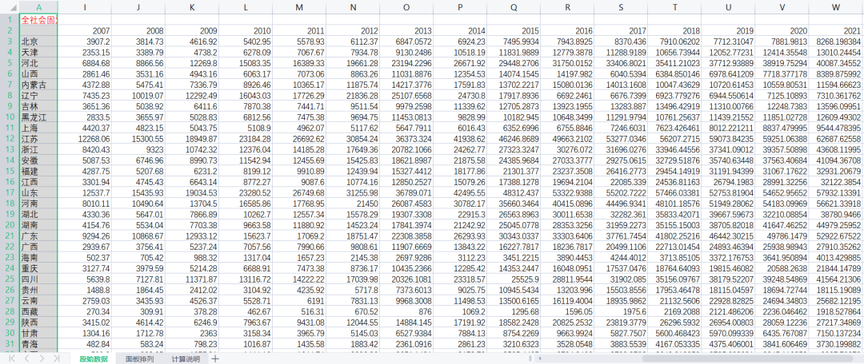Select column M header
This screenshot has height=364, width=864.
pos(299,6)
